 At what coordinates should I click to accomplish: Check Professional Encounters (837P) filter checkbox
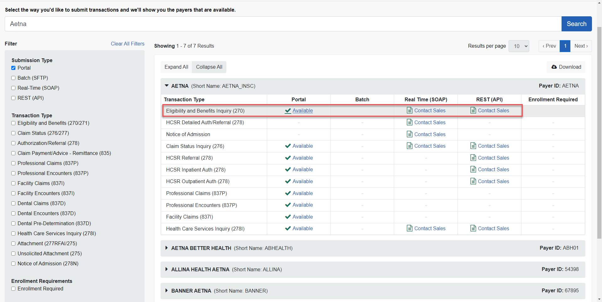pyautogui.click(x=13, y=173)
